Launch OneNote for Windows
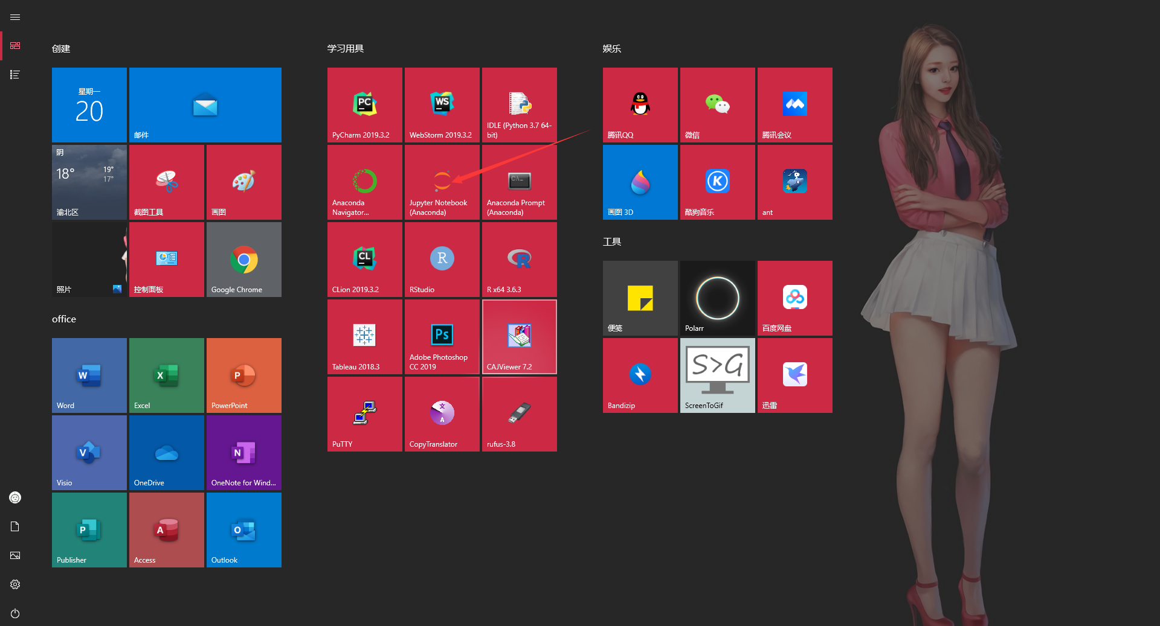Viewport: 1160px width, 626px height. pos(244,453)
